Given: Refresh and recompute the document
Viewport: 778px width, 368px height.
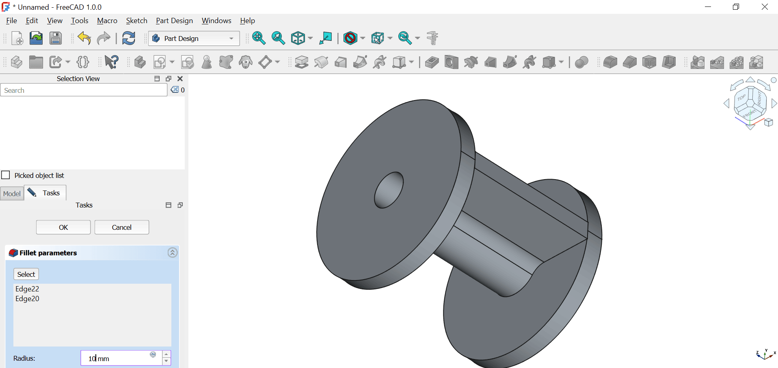Looking at the screenshot, I should pos(129,38).
